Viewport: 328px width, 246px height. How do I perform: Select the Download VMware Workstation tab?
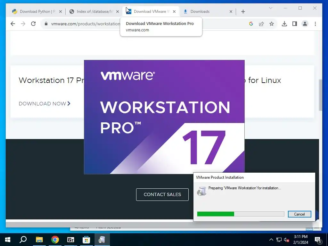coord(152,12)
